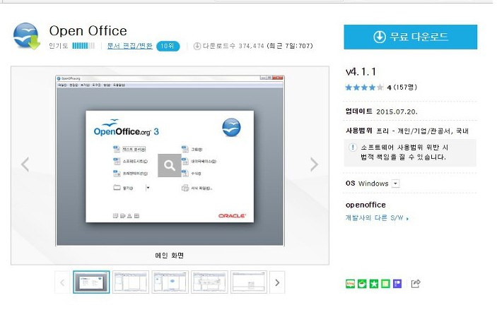Open developer's other S/W link
Screen dimensions: 497x312
pos(377,218)
